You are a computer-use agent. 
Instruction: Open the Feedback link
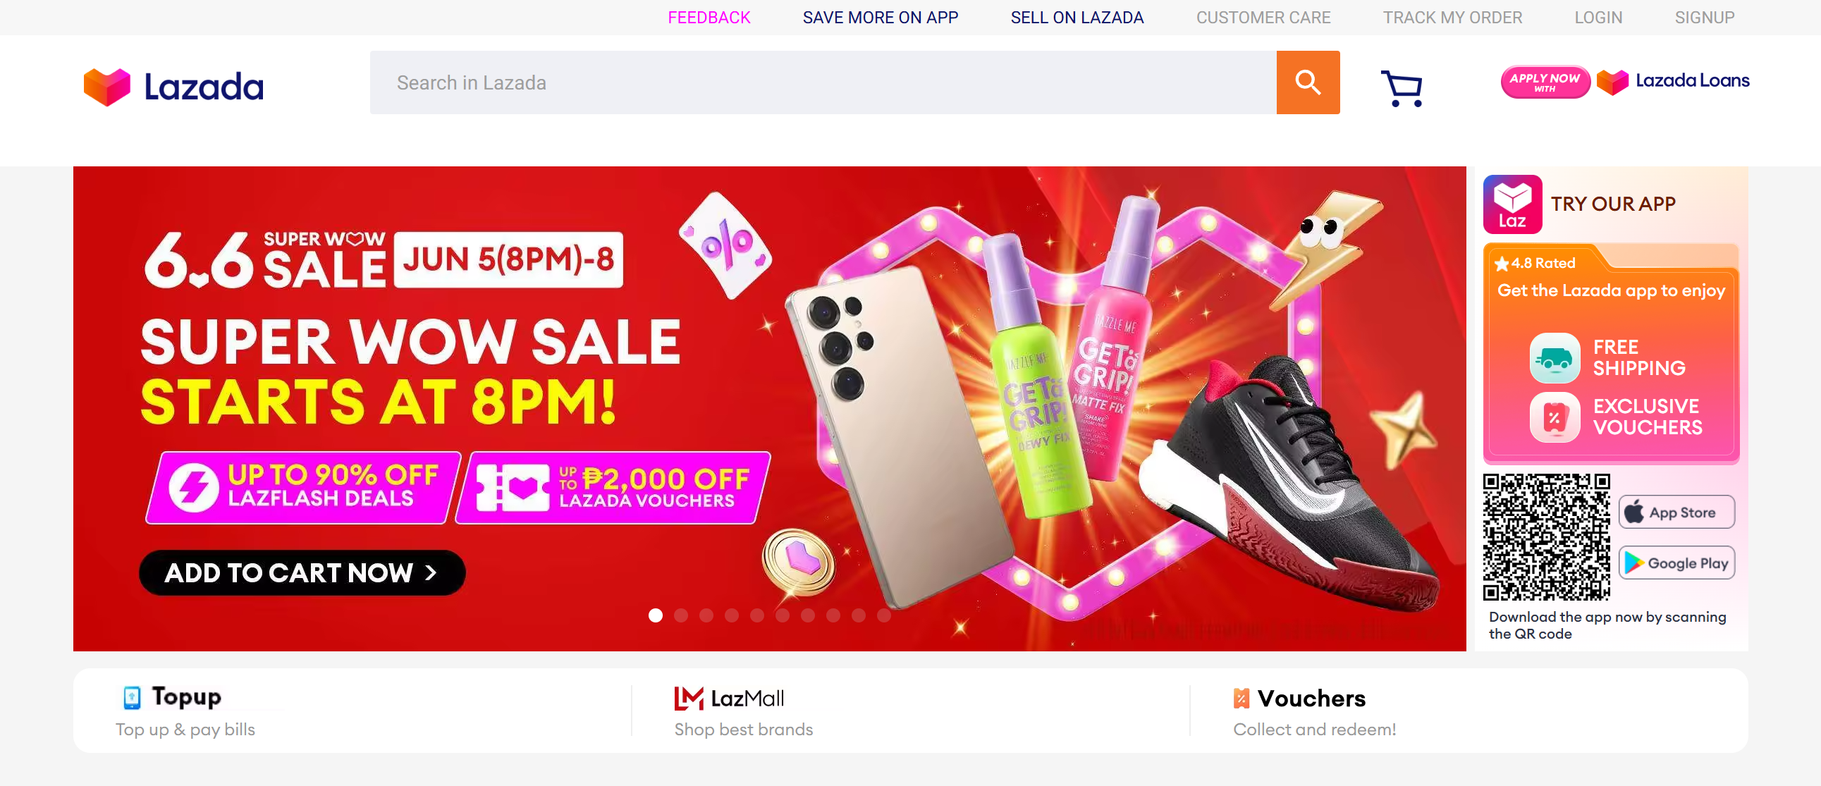point(709,18)
